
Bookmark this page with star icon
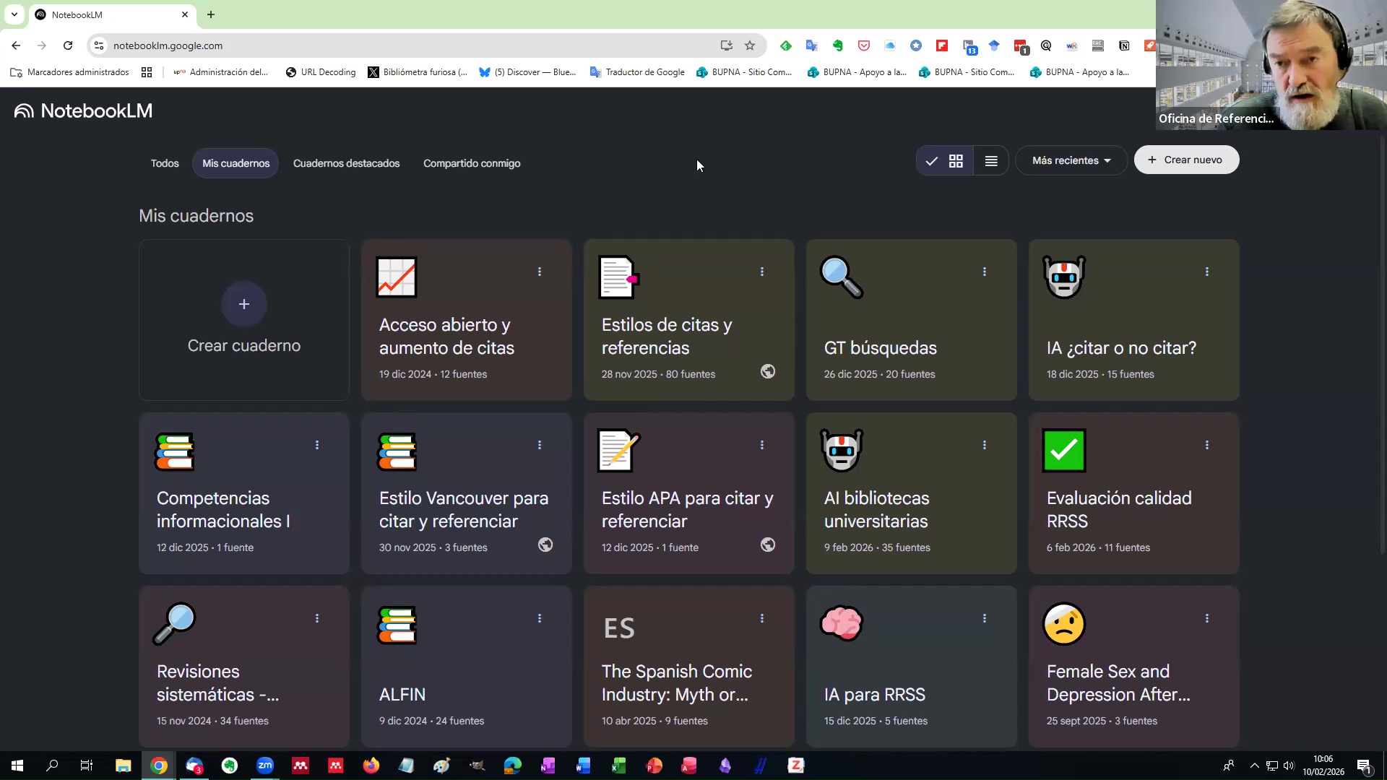750,45
